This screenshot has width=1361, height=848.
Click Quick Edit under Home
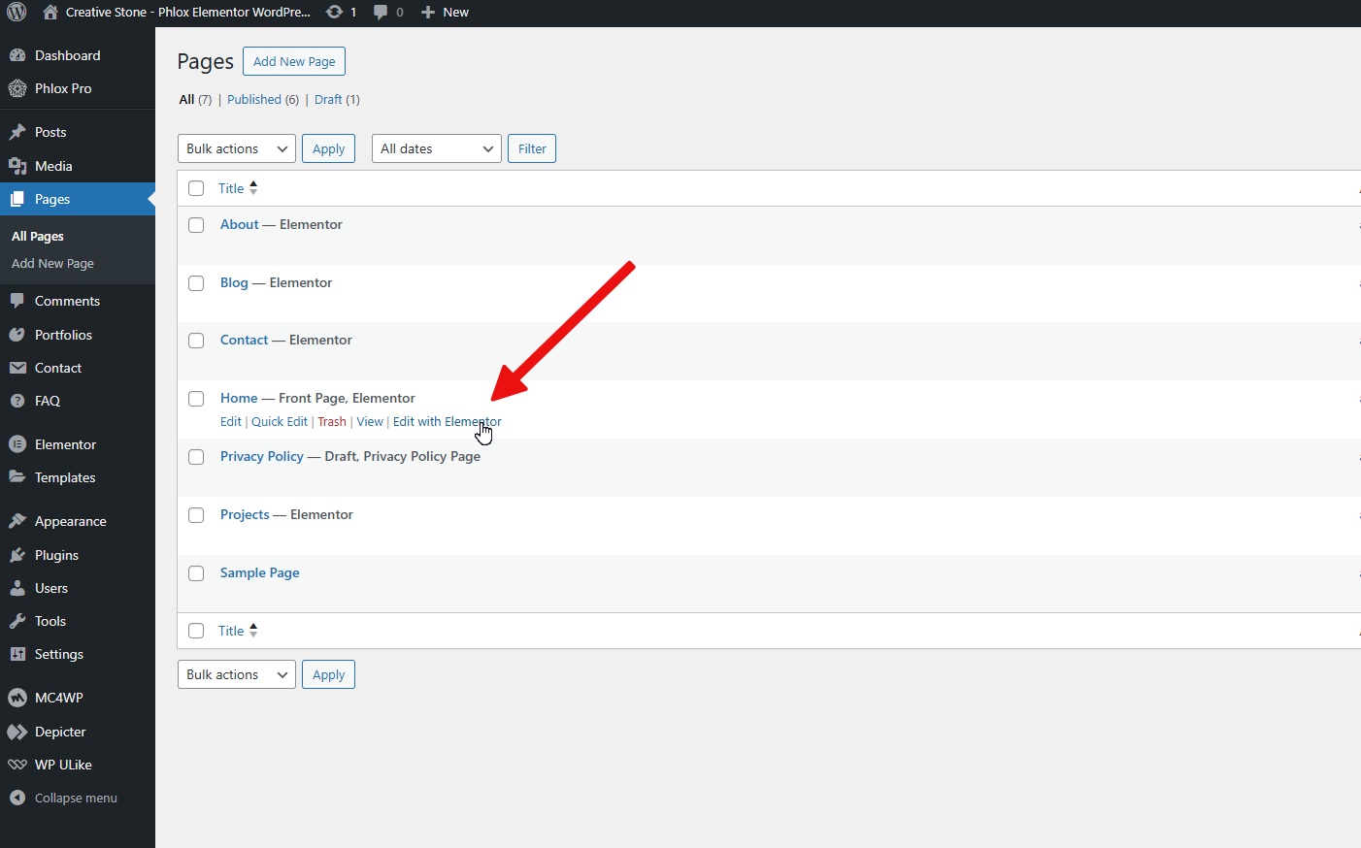click(x=280, y=422)
